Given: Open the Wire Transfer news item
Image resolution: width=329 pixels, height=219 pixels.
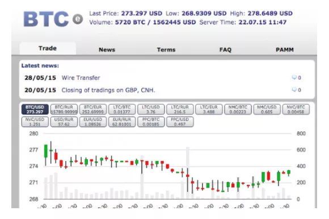Looking at the screenshot, I should coord(81,78).
